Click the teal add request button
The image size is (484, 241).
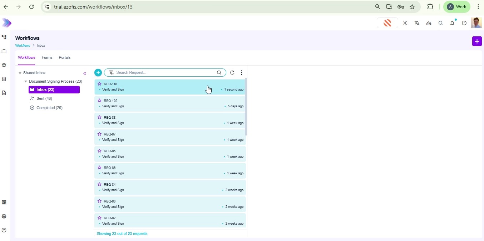tap(98, 73)
